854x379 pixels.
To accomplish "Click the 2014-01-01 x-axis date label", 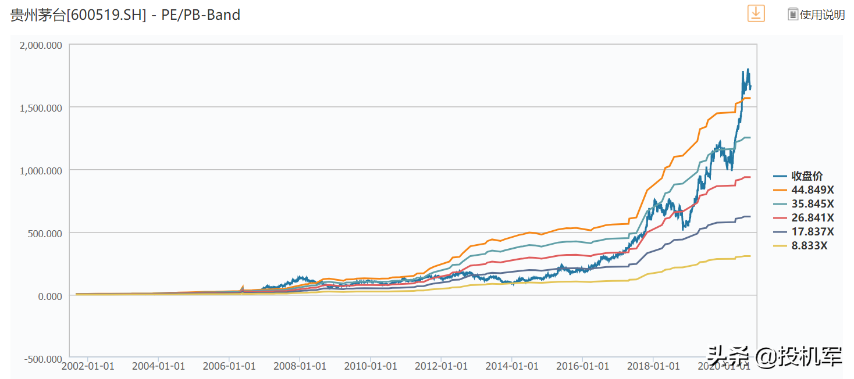I will tap(512, 366).
